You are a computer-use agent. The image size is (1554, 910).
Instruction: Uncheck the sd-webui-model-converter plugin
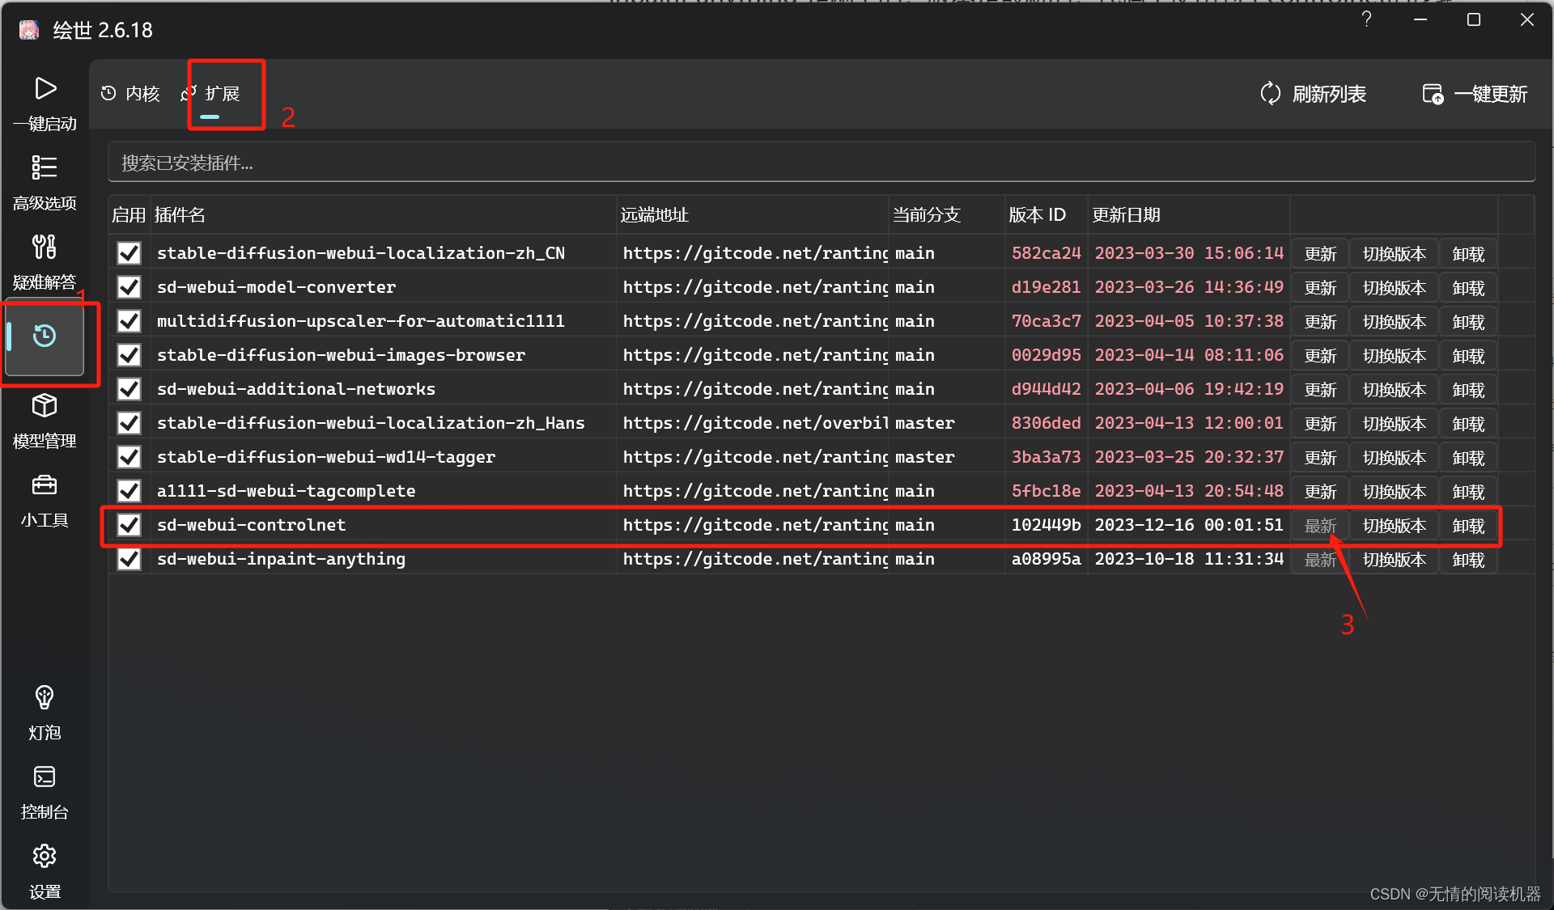129,287
